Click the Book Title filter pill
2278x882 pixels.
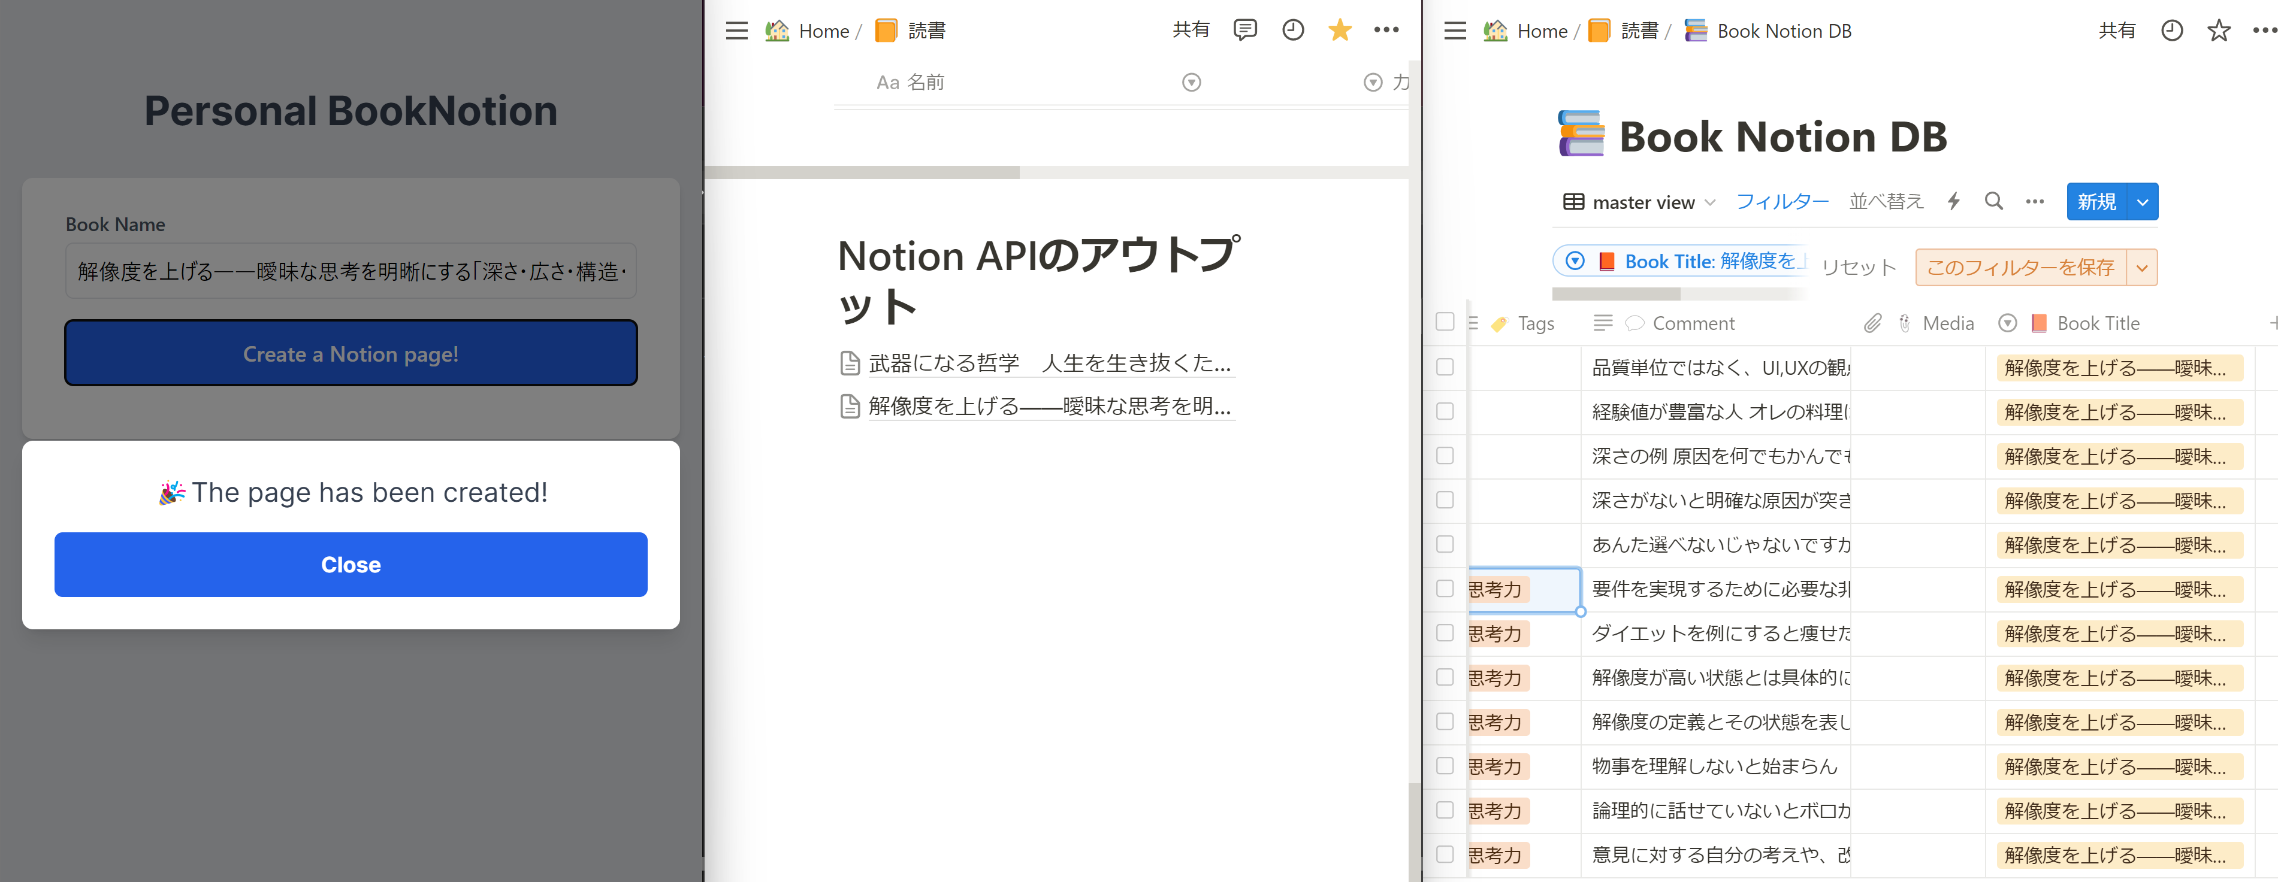(1680, 262)
